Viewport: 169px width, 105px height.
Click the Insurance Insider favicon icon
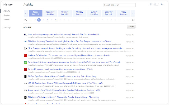pos(25,55)
